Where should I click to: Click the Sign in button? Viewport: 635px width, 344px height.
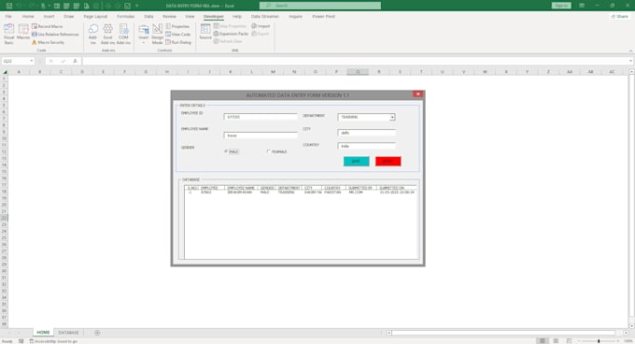pos(561,6)
